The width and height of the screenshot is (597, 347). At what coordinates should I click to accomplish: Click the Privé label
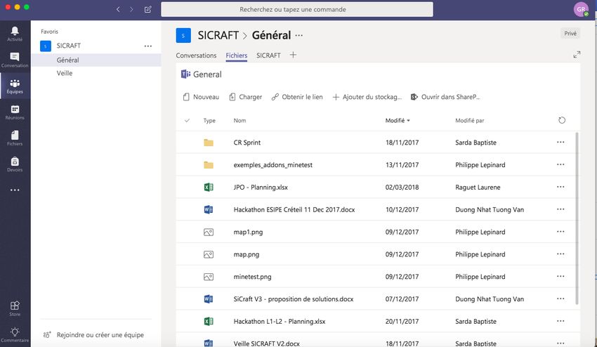(x=570, y=34)
